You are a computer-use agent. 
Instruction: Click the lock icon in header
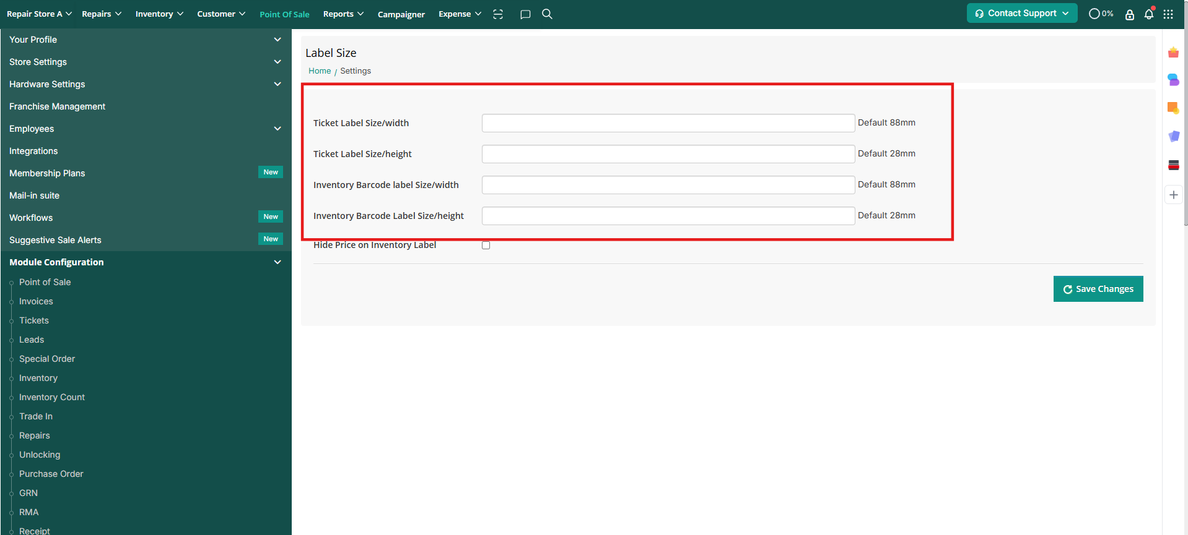1130,14
